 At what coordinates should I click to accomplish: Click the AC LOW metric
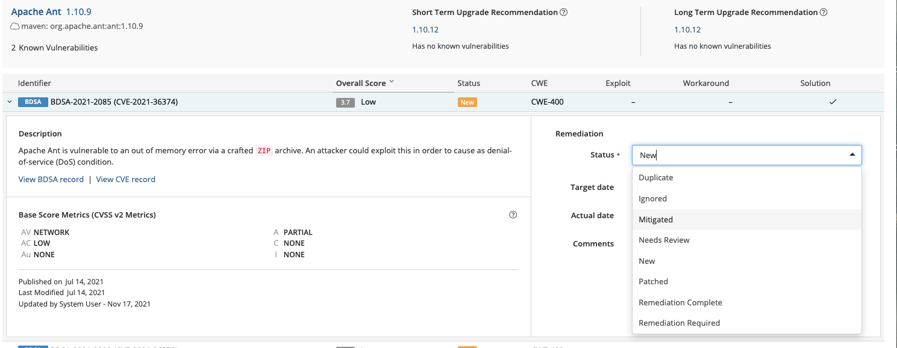[x=36, y=243]
